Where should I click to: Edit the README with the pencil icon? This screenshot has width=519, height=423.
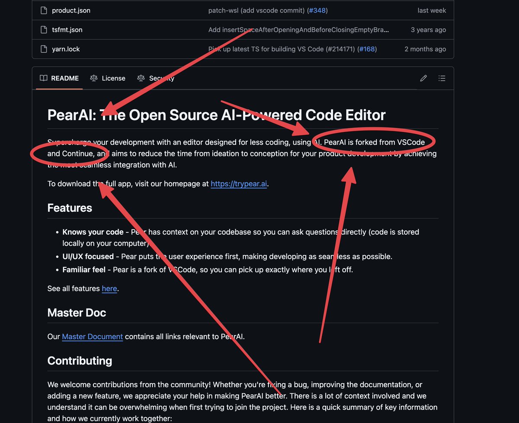pyautogui.click(x=423, y=78)
